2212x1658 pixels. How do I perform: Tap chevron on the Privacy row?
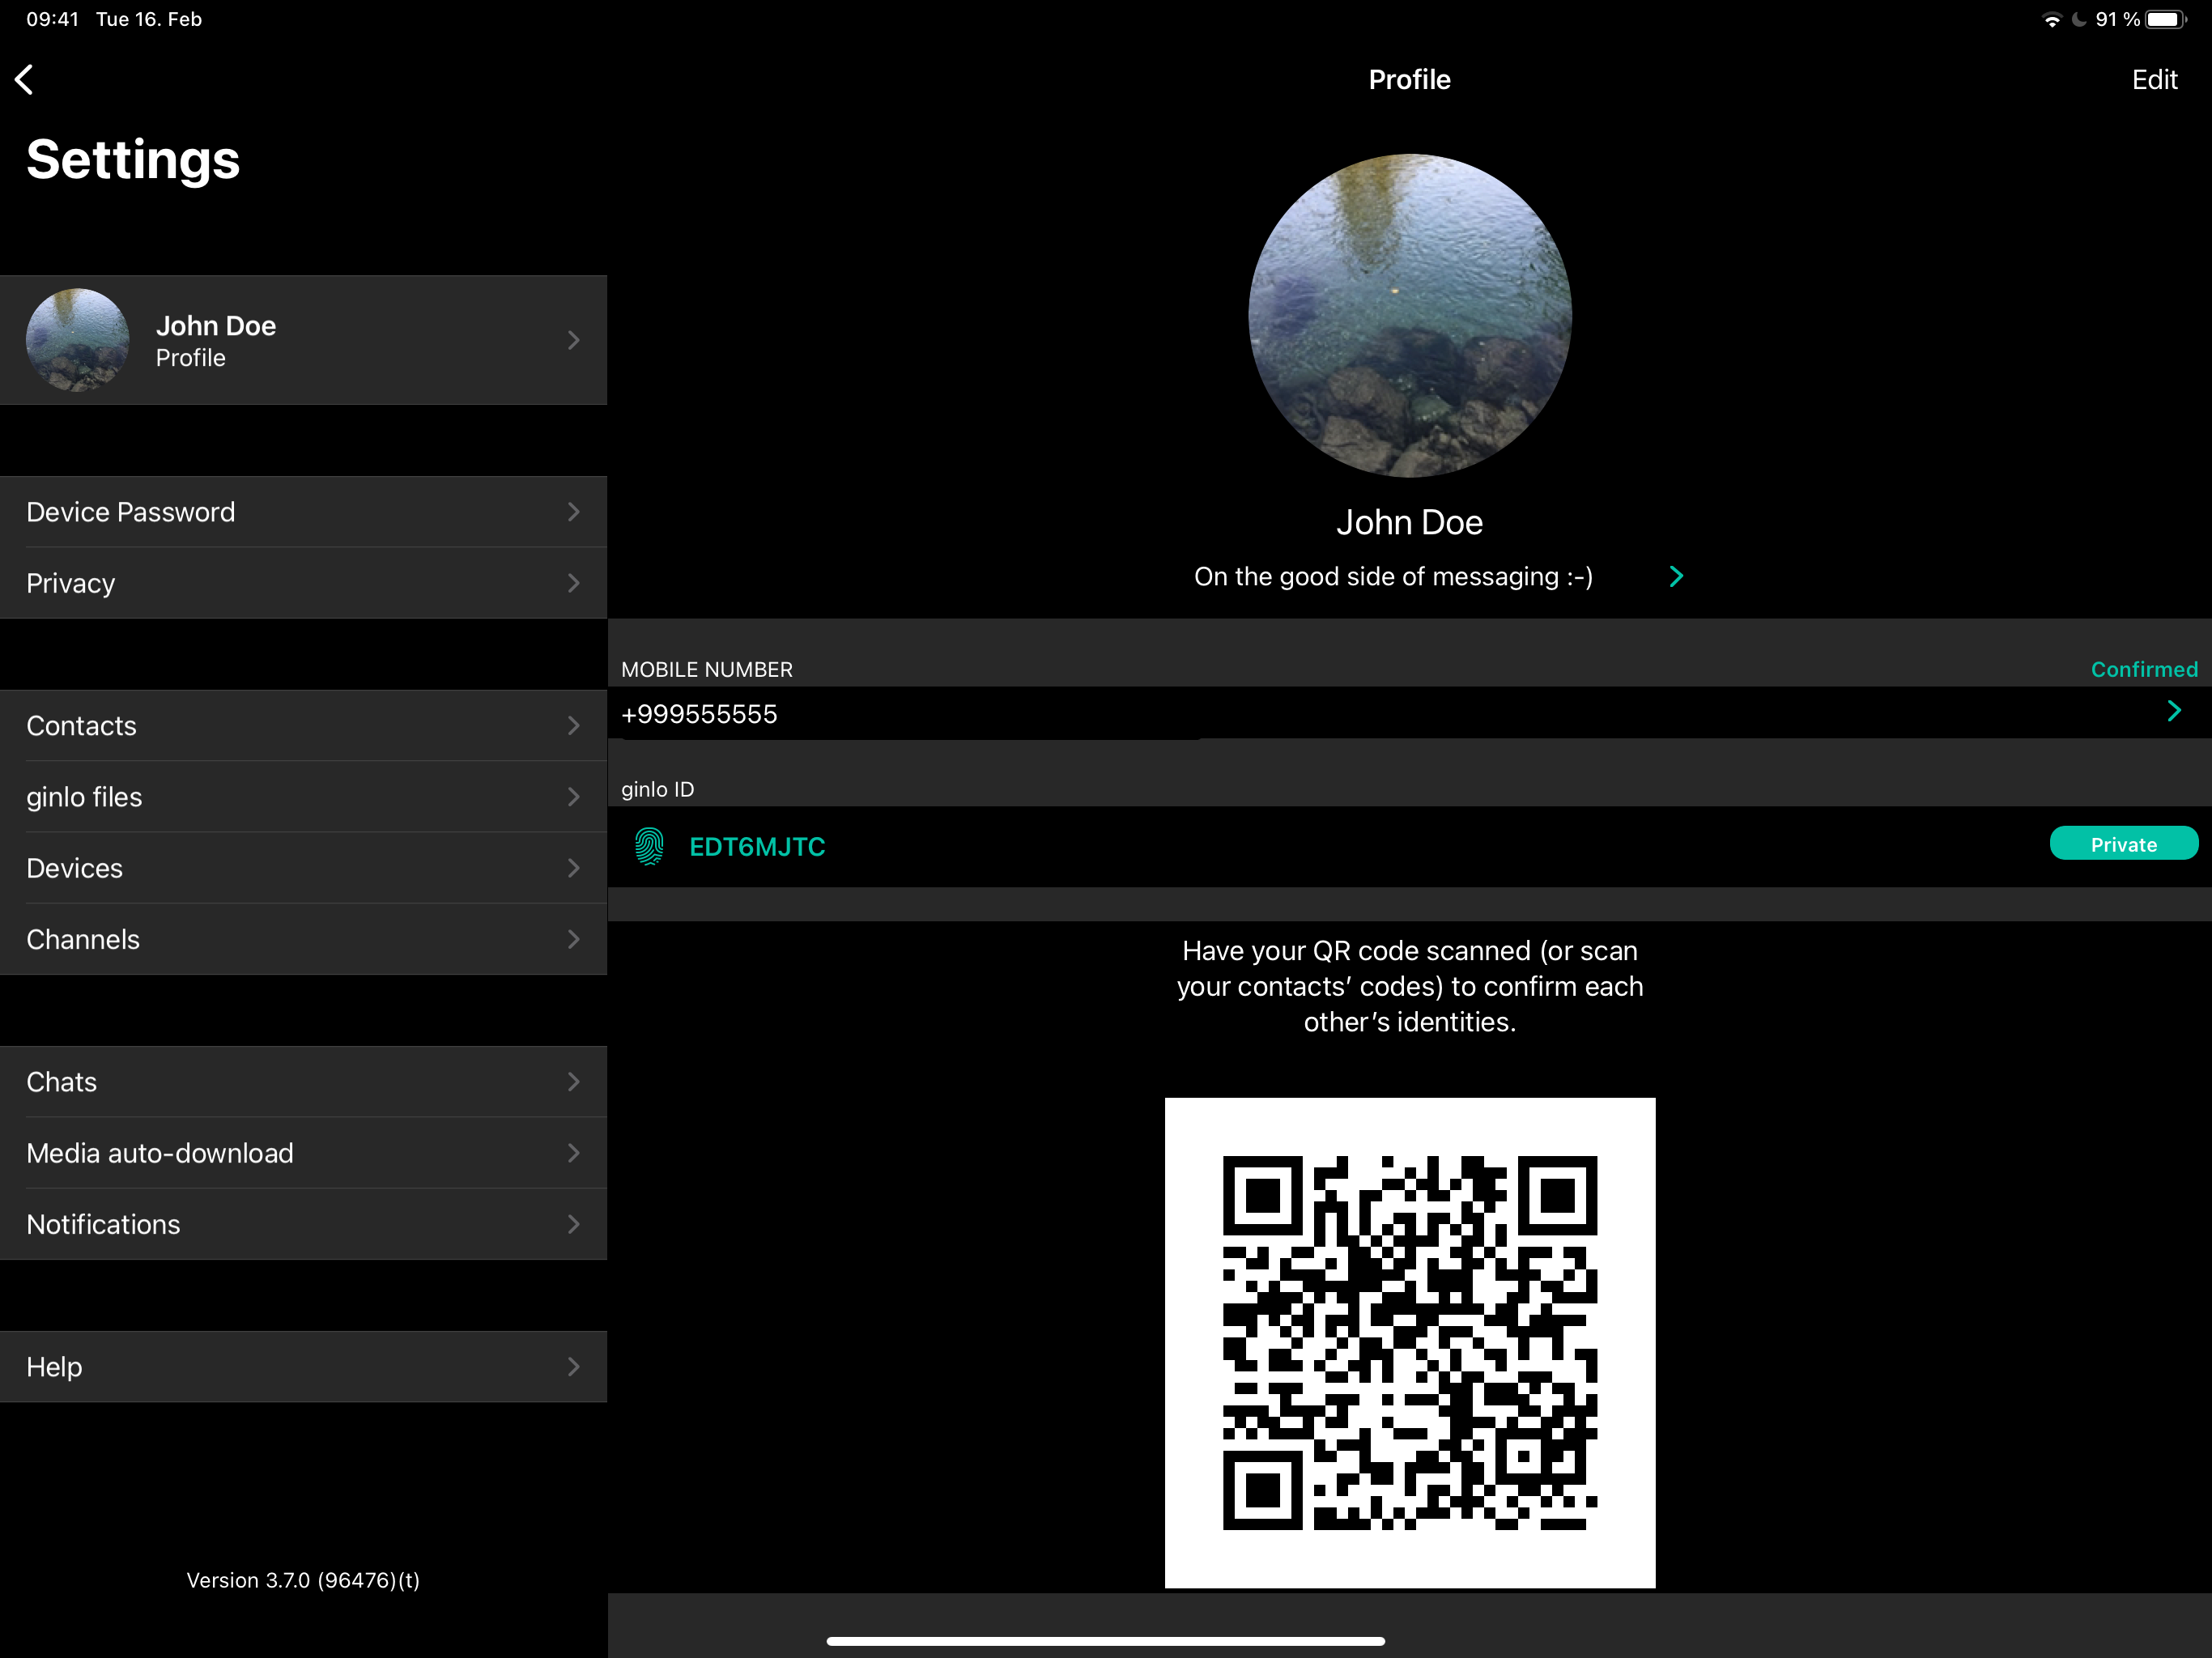(574, 583)
